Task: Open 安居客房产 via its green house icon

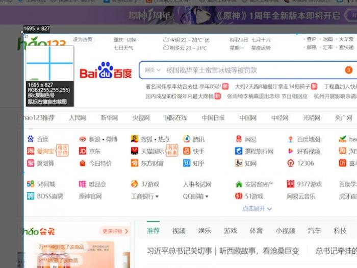Action: click(239, 184)
